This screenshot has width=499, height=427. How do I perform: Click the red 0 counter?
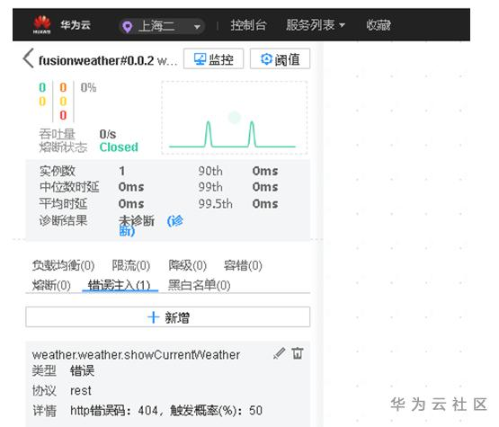tap(63, 115)
